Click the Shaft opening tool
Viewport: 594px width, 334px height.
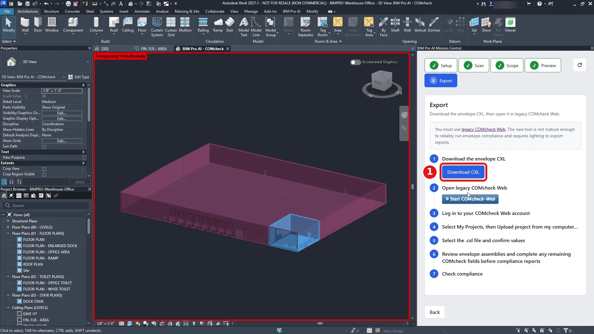(x=395, y=25)
